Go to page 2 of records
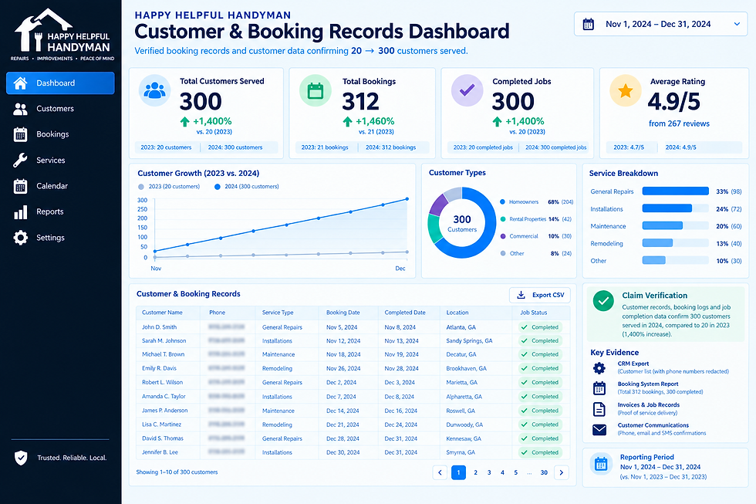 pos(475,472)
